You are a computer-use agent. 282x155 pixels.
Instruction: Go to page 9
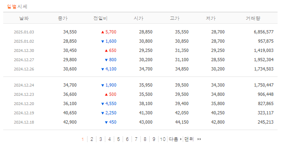(x=154, y=139)
